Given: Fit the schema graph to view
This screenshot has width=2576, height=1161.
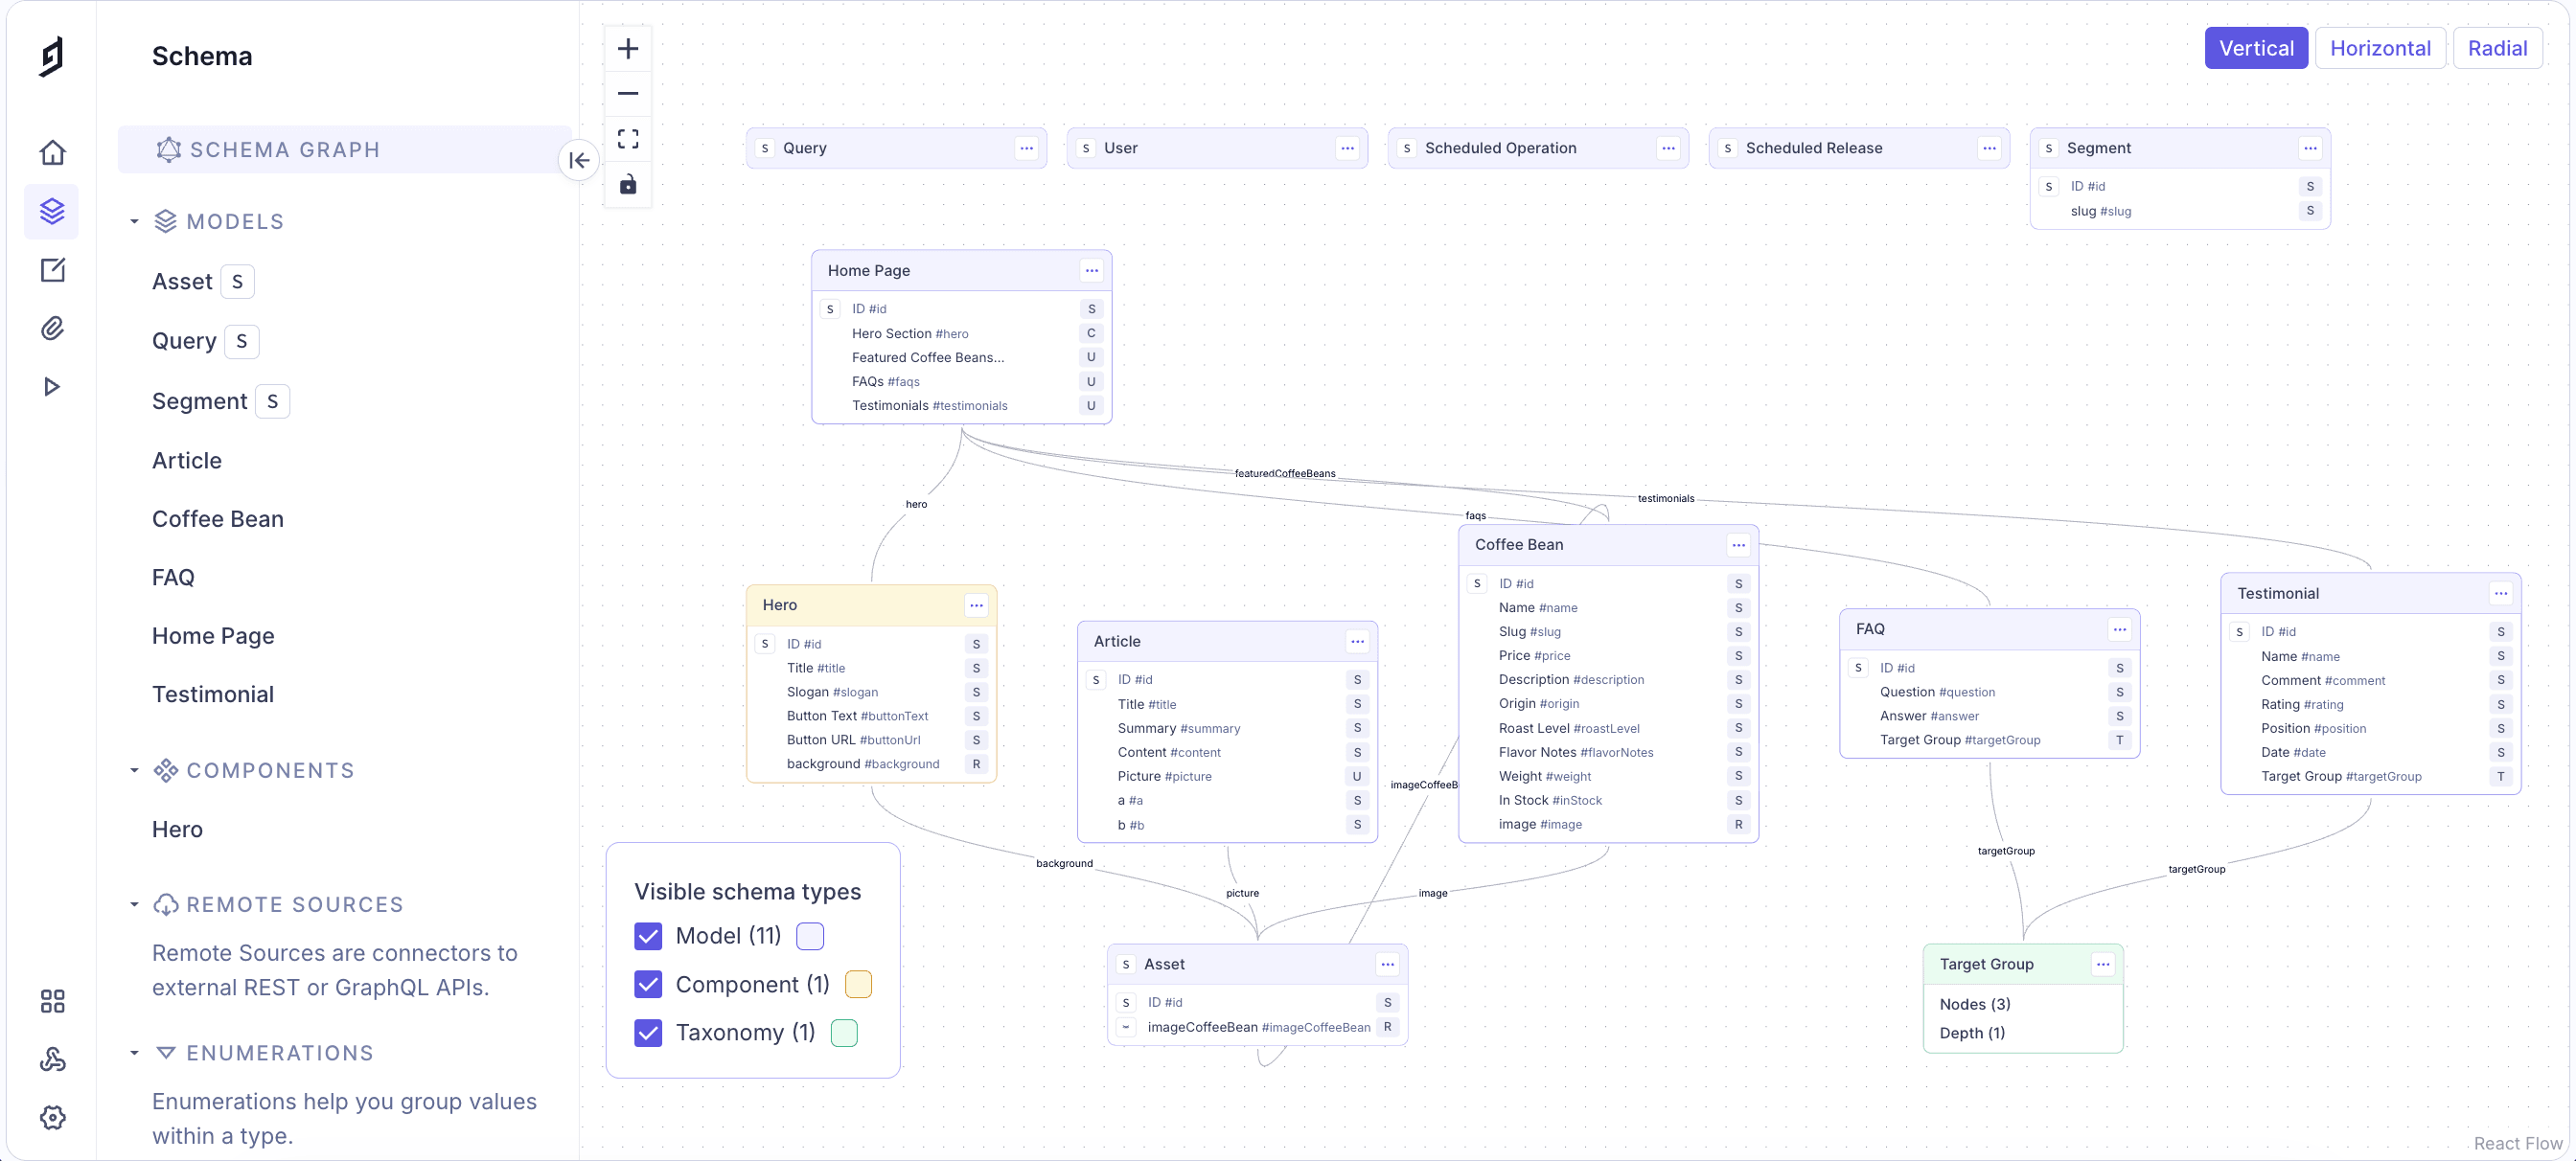Looking at the screenshot, I should 628,138.
